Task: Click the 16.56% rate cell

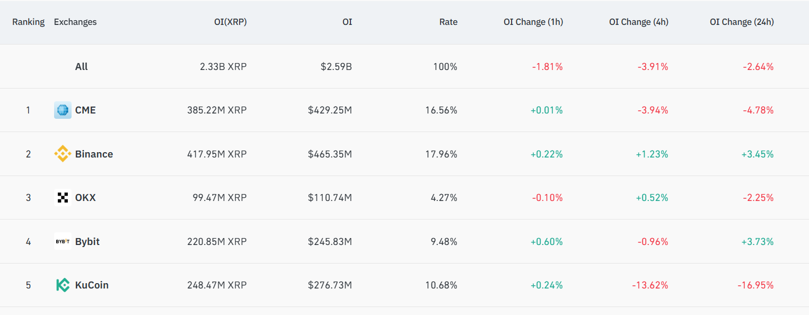Action: tap(441, 110)
